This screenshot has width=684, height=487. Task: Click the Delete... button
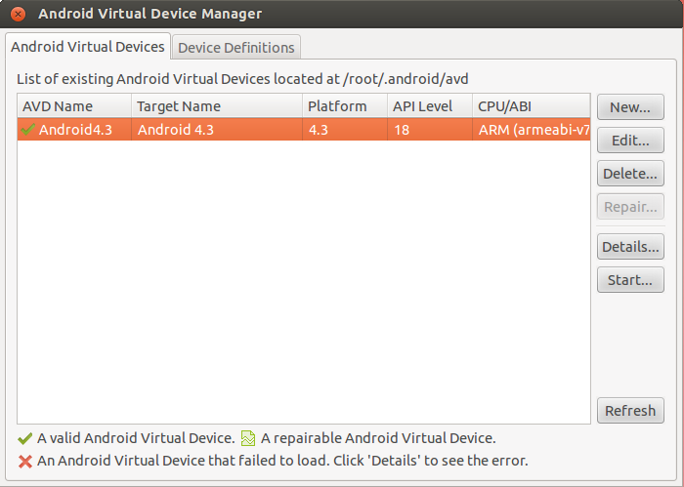click(x=630, y=174)
